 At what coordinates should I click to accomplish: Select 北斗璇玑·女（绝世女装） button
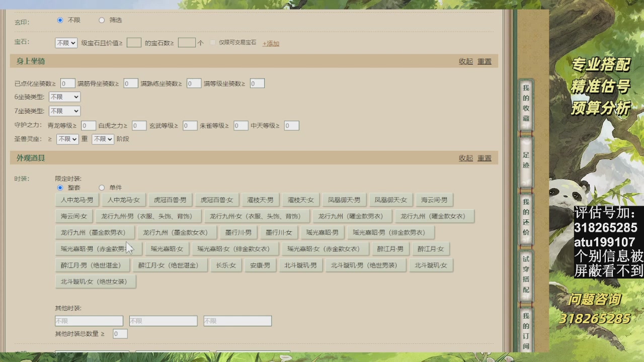(x=96, y=282)
